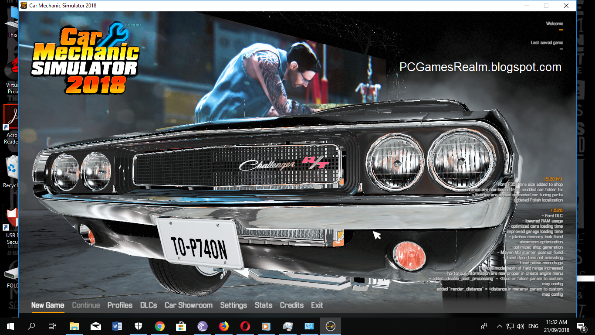Open the DLCs menu entry

pos(149,305)
